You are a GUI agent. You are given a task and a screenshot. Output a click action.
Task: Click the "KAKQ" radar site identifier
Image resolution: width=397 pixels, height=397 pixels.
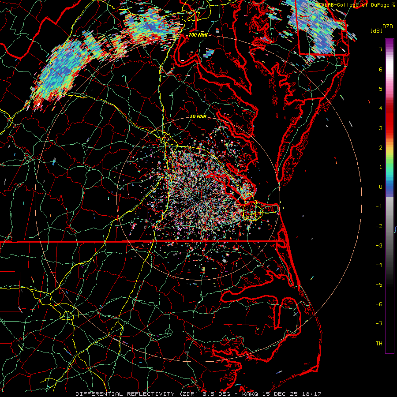(251, 394)
